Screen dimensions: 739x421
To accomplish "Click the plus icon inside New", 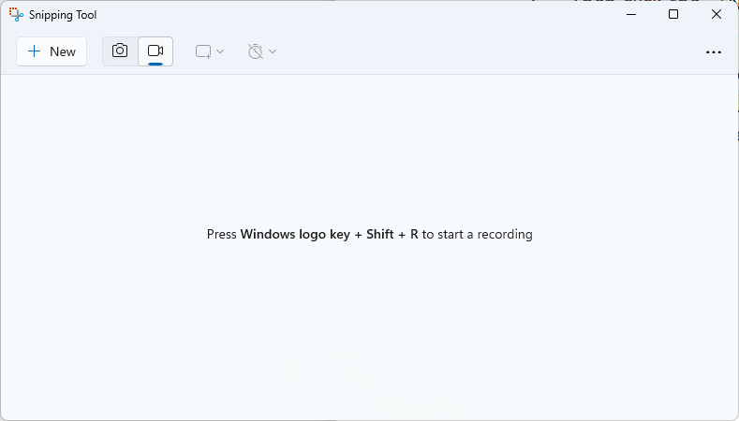I will (34, 51).
